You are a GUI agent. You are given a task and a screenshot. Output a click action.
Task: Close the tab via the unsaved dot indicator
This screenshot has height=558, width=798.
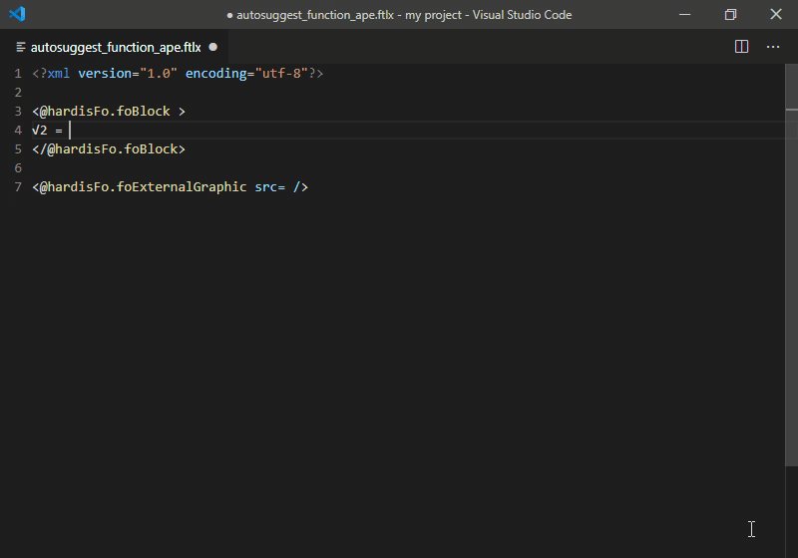tap(213, 47)
